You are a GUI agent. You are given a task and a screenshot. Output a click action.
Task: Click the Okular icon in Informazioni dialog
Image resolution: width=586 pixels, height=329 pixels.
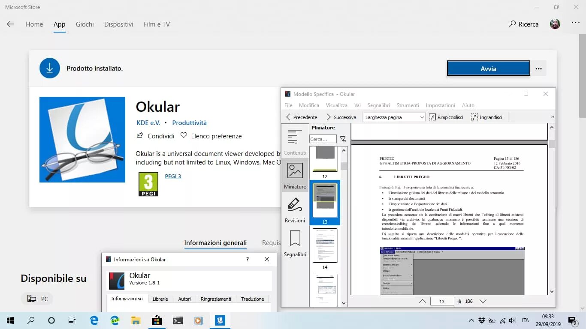point(116,281)
